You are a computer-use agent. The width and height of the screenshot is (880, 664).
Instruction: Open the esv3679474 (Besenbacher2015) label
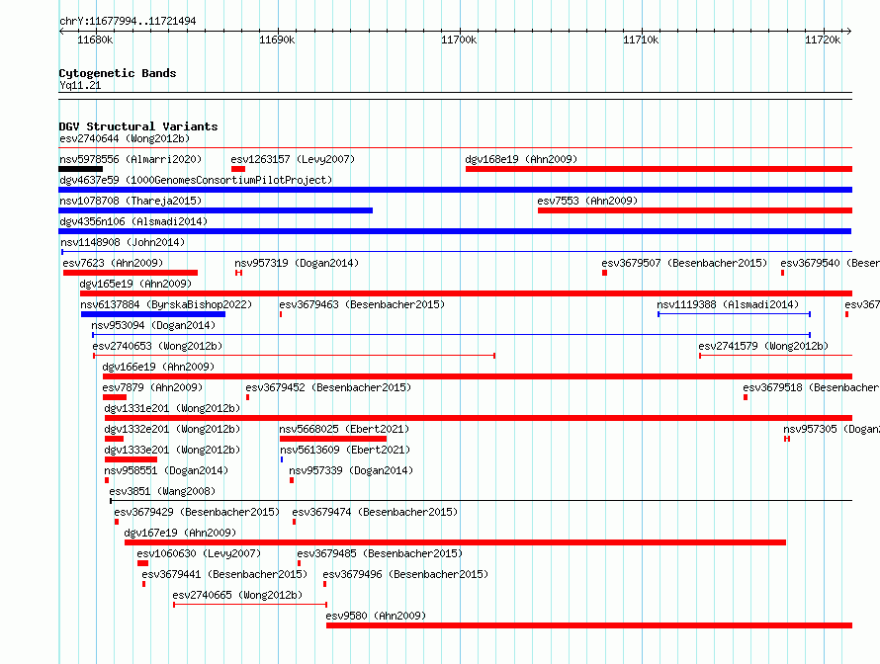pos(375,512)
